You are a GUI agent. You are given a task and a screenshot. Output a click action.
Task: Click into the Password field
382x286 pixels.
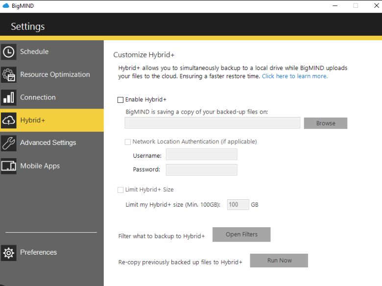click(x=201, y=170)
